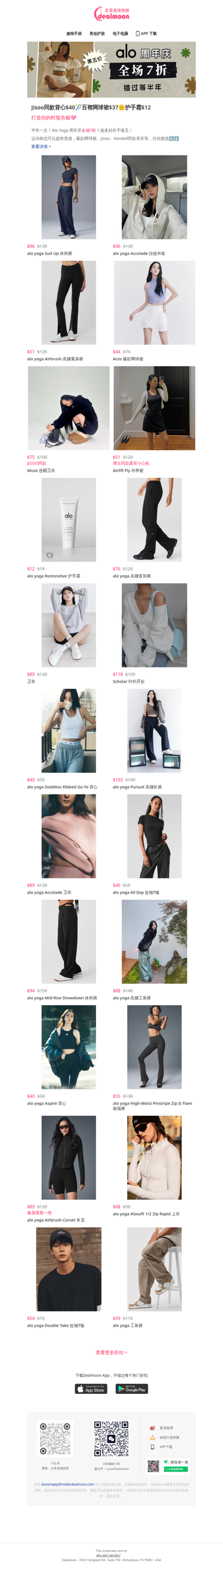Click the APP下载 phone icon in footer
The width and height of the screenshot is (223, 1574).
pos(152,1446)
